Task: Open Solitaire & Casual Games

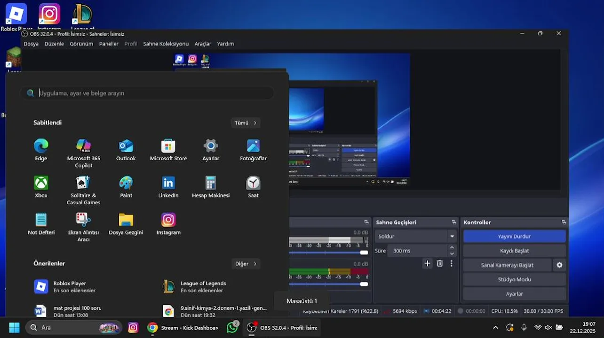Action: coord(83,190)
